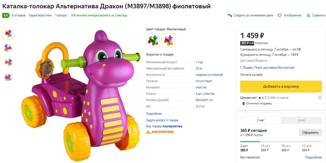
Task: Select the green dragon color variant
Action: (153, 40)
